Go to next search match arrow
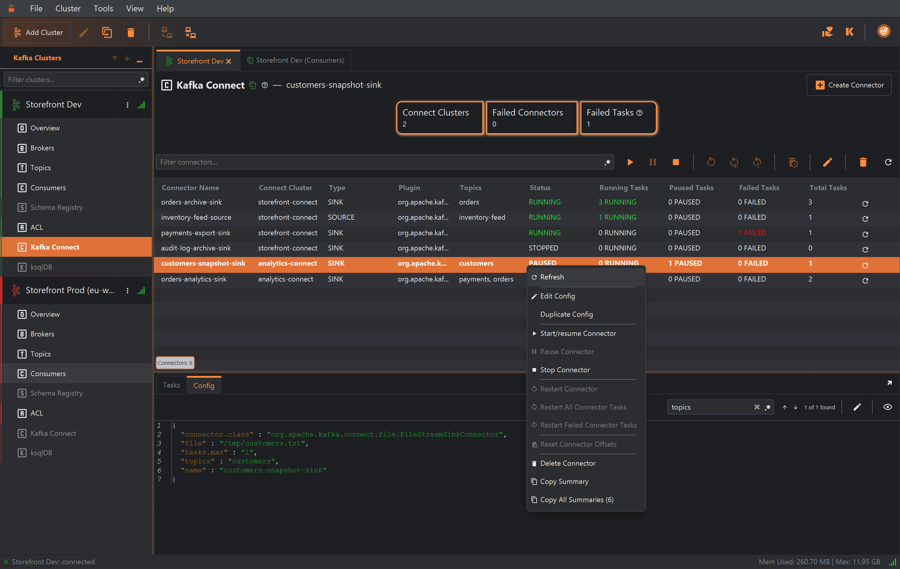This screenshot has width=900, height=569. point(796,407)
